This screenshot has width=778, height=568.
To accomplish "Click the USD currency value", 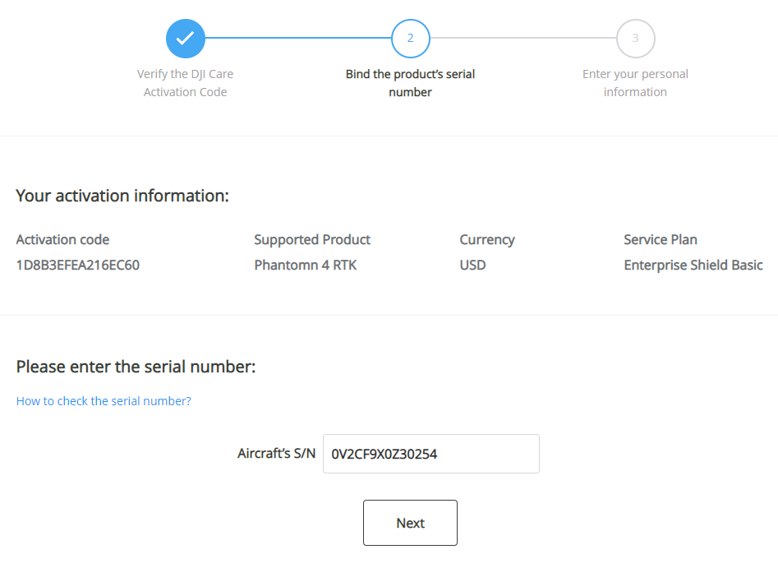I will pyautogui.click(x=472, y=266).
